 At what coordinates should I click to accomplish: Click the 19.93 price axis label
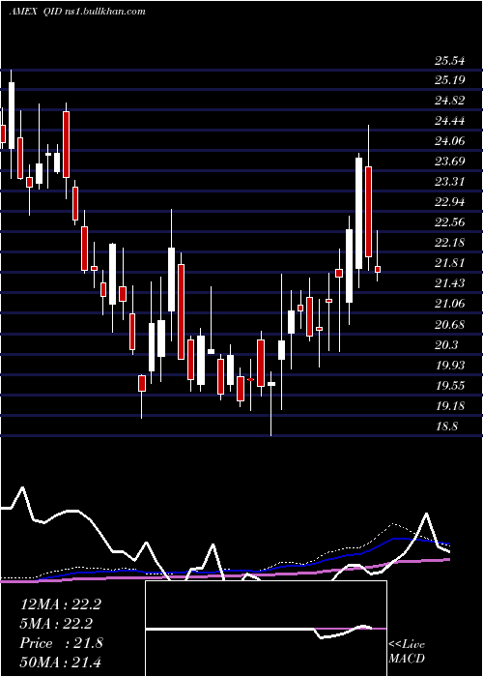(x=450, y=365)
